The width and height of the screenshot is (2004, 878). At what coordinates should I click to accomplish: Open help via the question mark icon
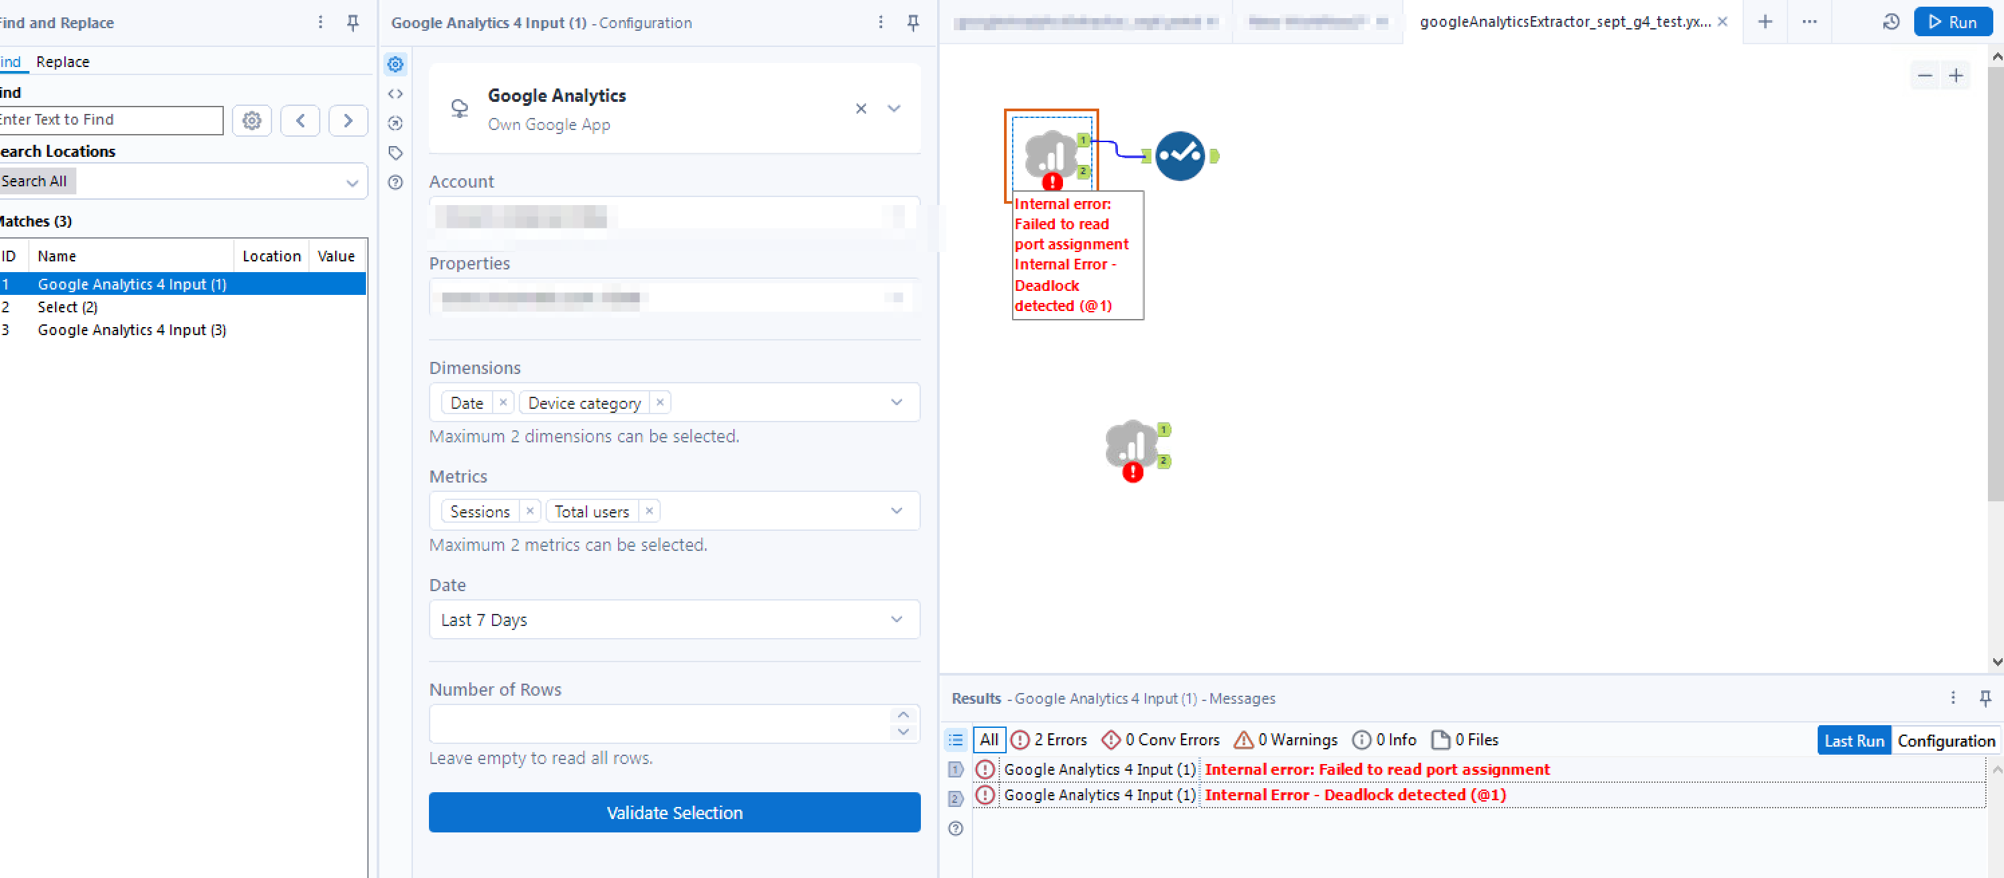pos(395,182)
